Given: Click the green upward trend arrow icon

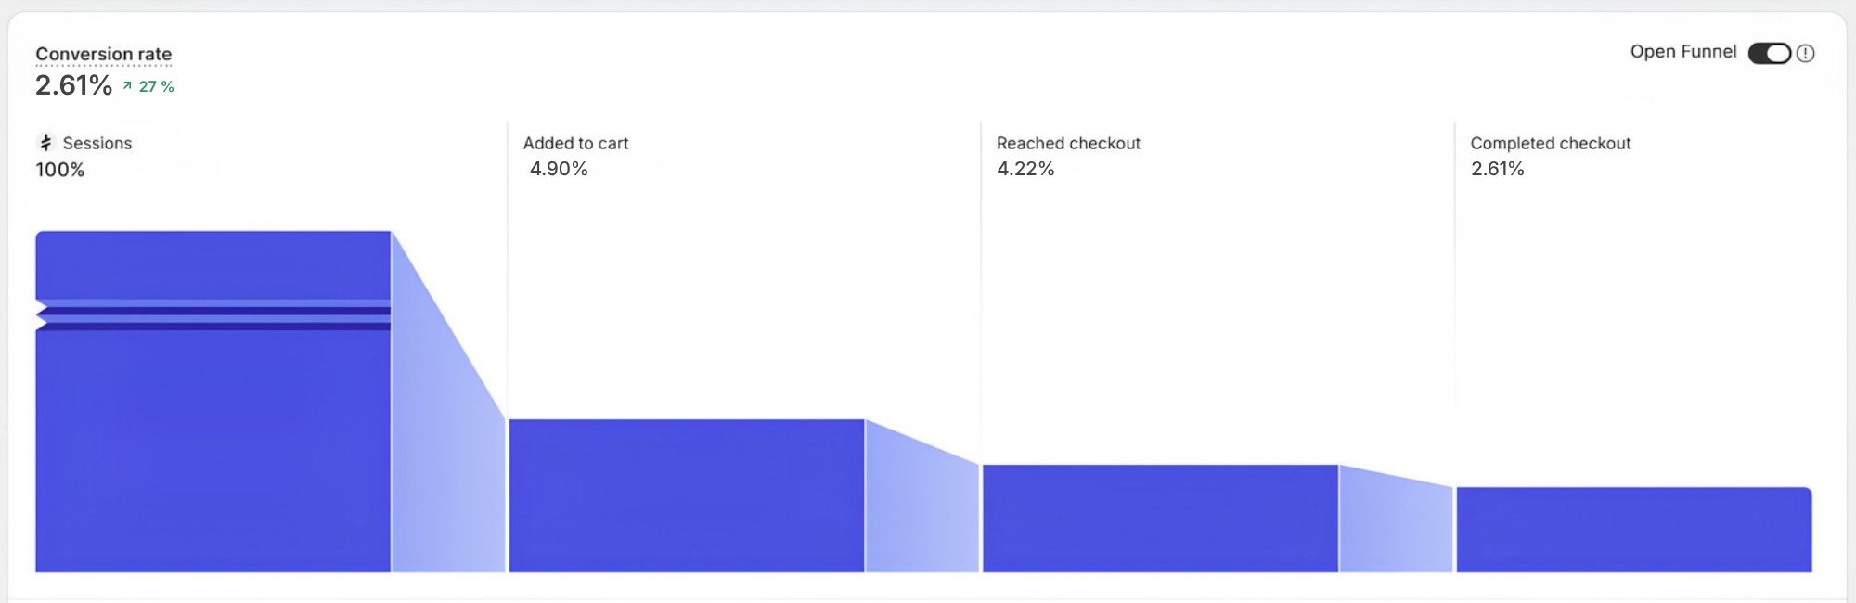Looking at the screenshot, I should (127, 86).
